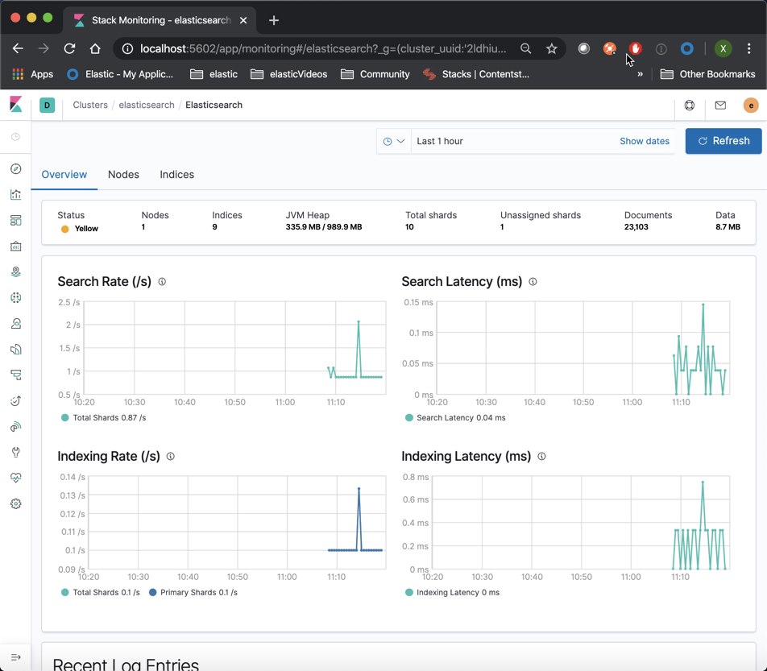This screenshot has height=671, width=767.
Task: Open Chrome three-dot menu
Action: point(749,48)
